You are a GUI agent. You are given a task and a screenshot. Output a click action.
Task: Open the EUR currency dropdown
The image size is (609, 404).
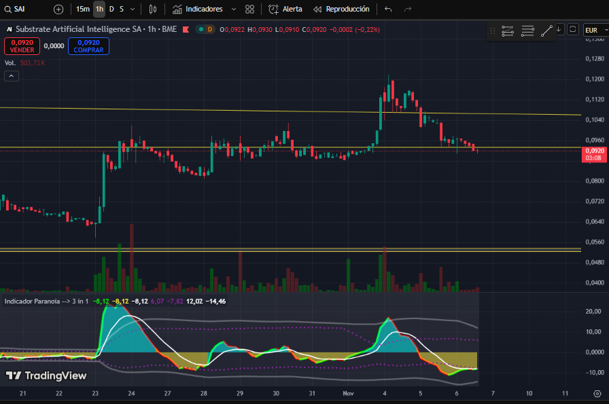pyautogui.click(x=594, y=30)
